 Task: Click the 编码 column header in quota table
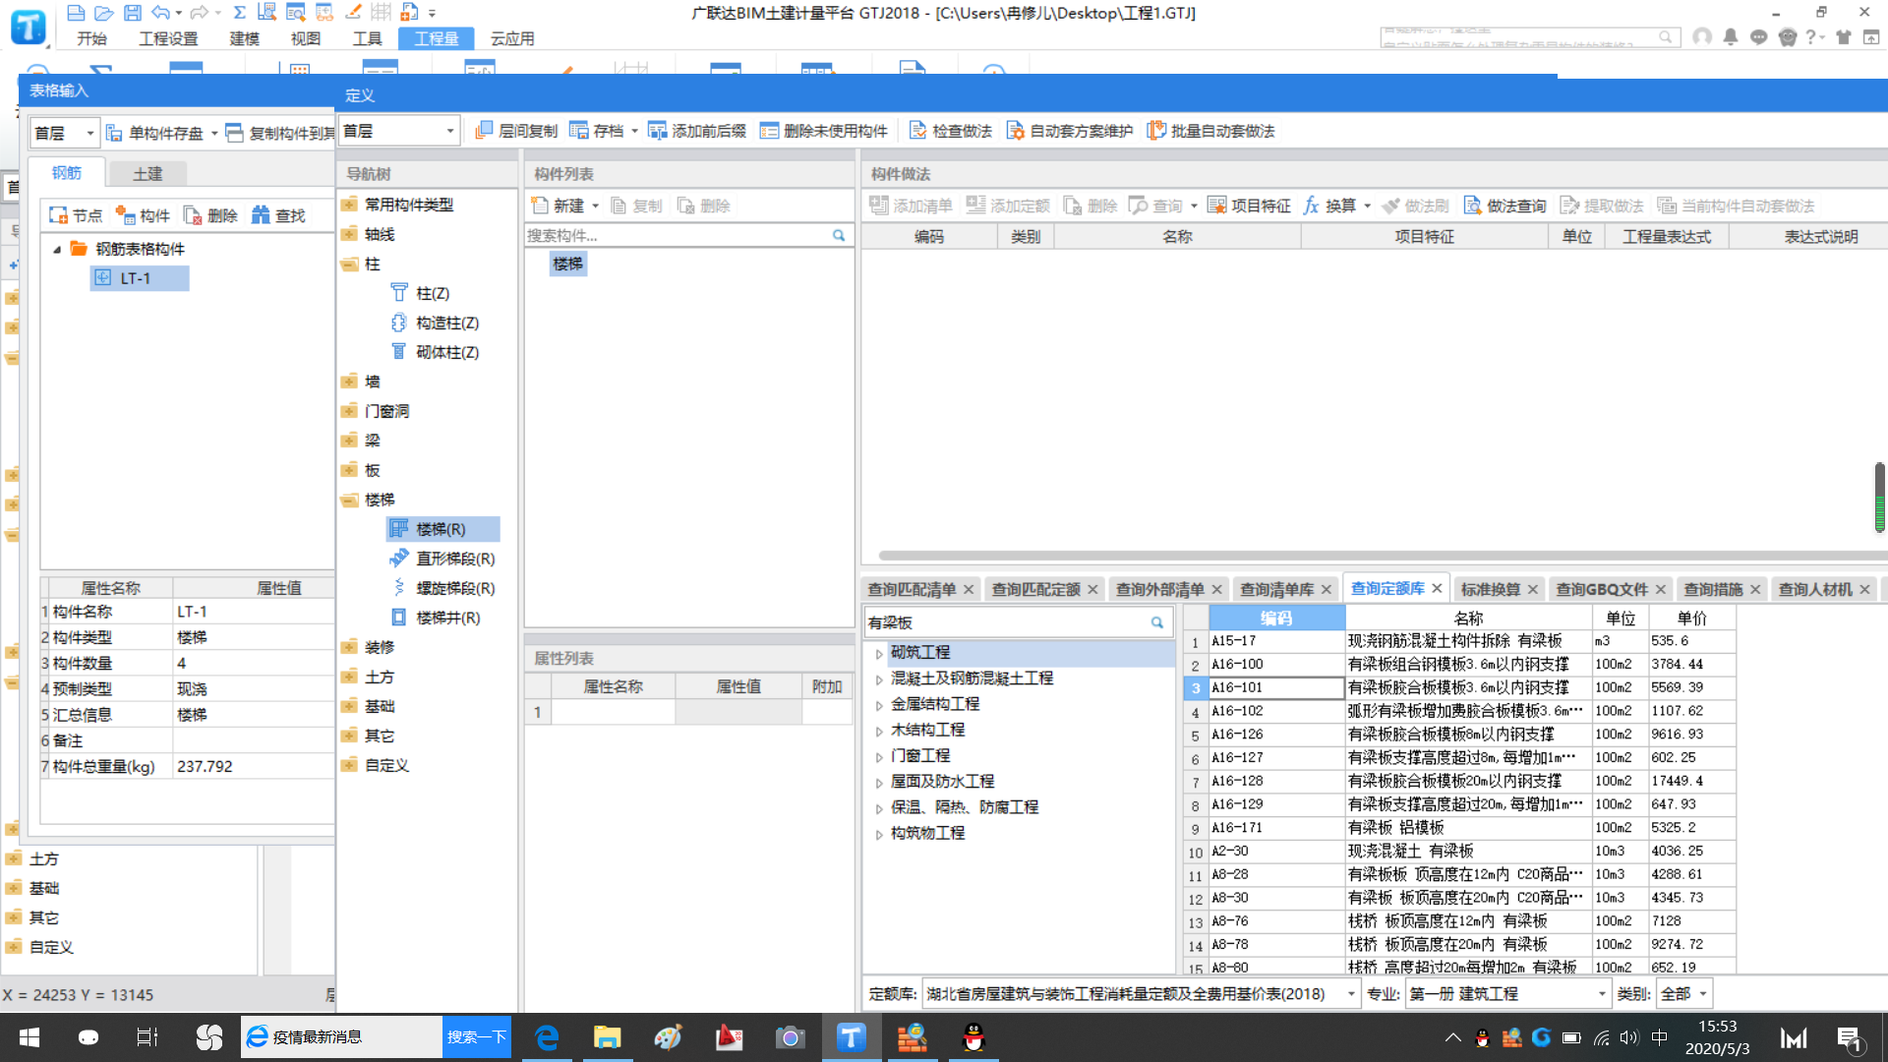point(1275,618)
